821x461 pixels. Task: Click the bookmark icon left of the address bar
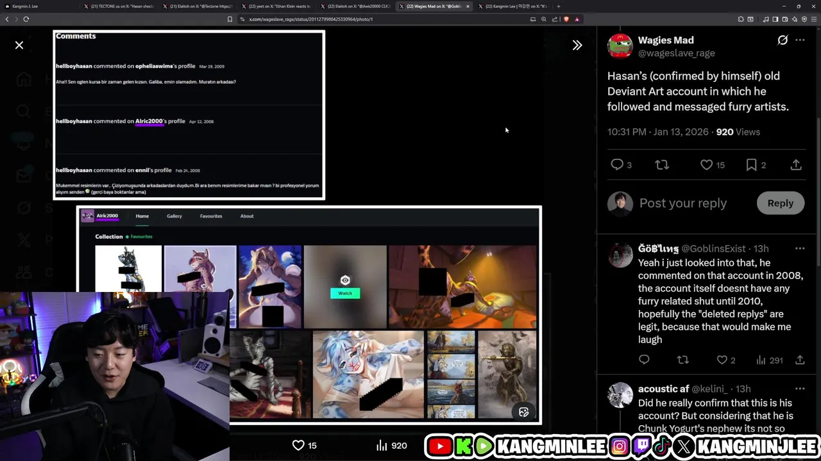click(230, 19)
